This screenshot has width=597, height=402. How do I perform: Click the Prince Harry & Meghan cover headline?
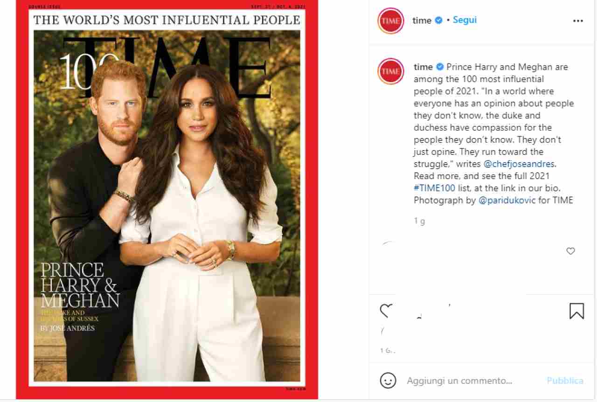(80, 284)
